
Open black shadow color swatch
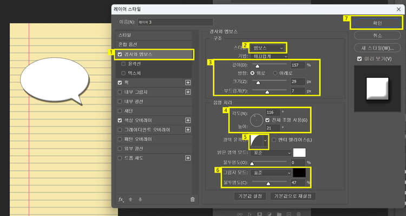click(299, 173)
